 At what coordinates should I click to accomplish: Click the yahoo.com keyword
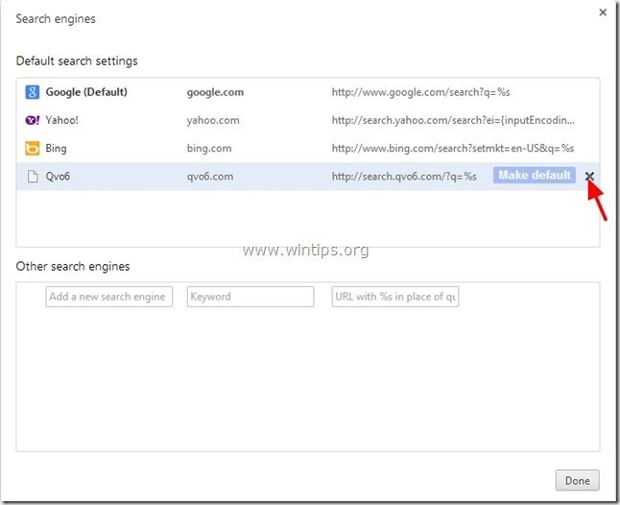click(x=213, y=121)
